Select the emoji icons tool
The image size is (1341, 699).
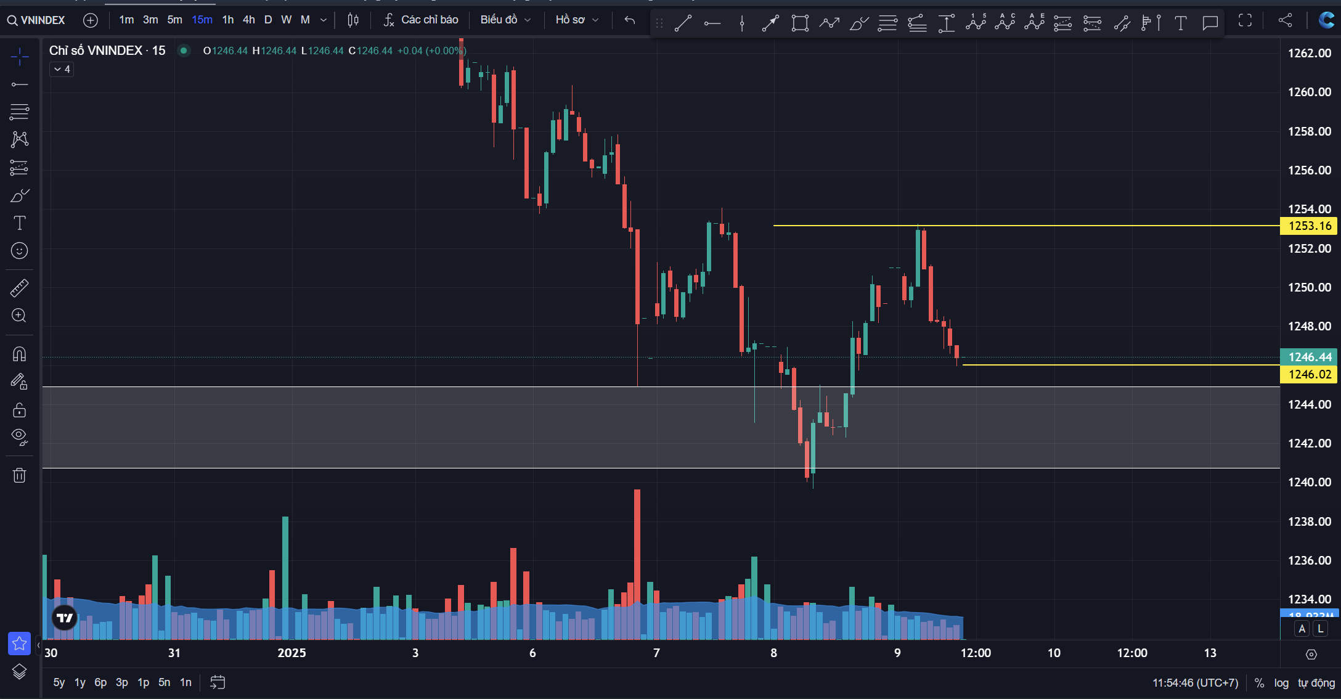(x=19, y=251)
